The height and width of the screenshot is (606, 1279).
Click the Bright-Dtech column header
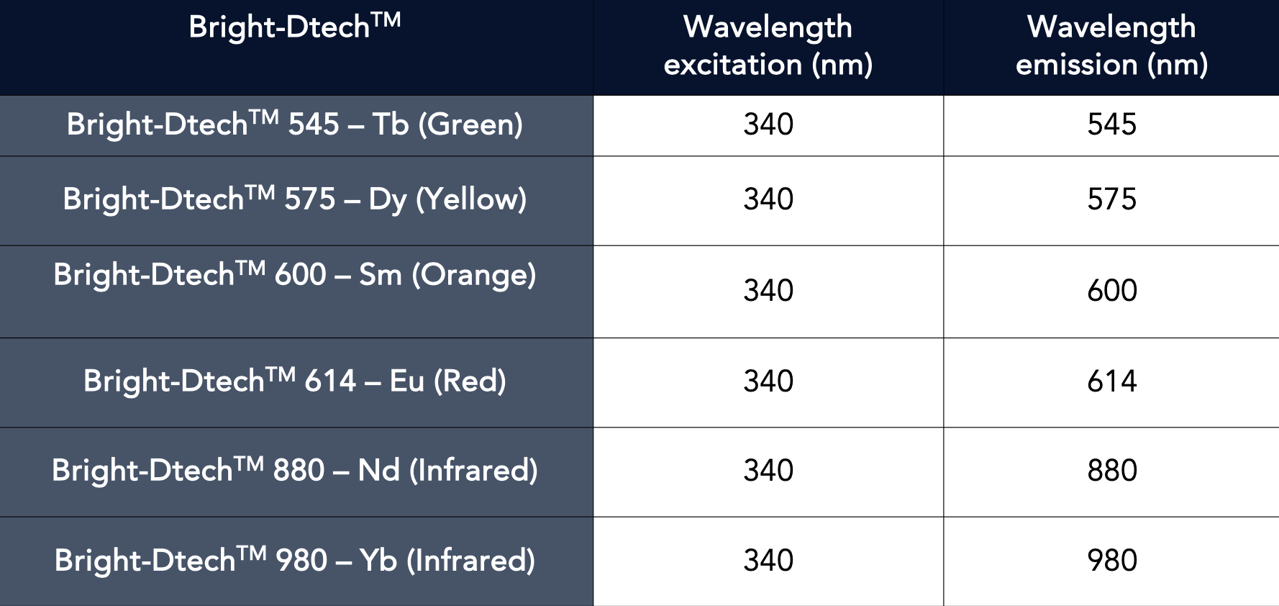tap(295, 29)
